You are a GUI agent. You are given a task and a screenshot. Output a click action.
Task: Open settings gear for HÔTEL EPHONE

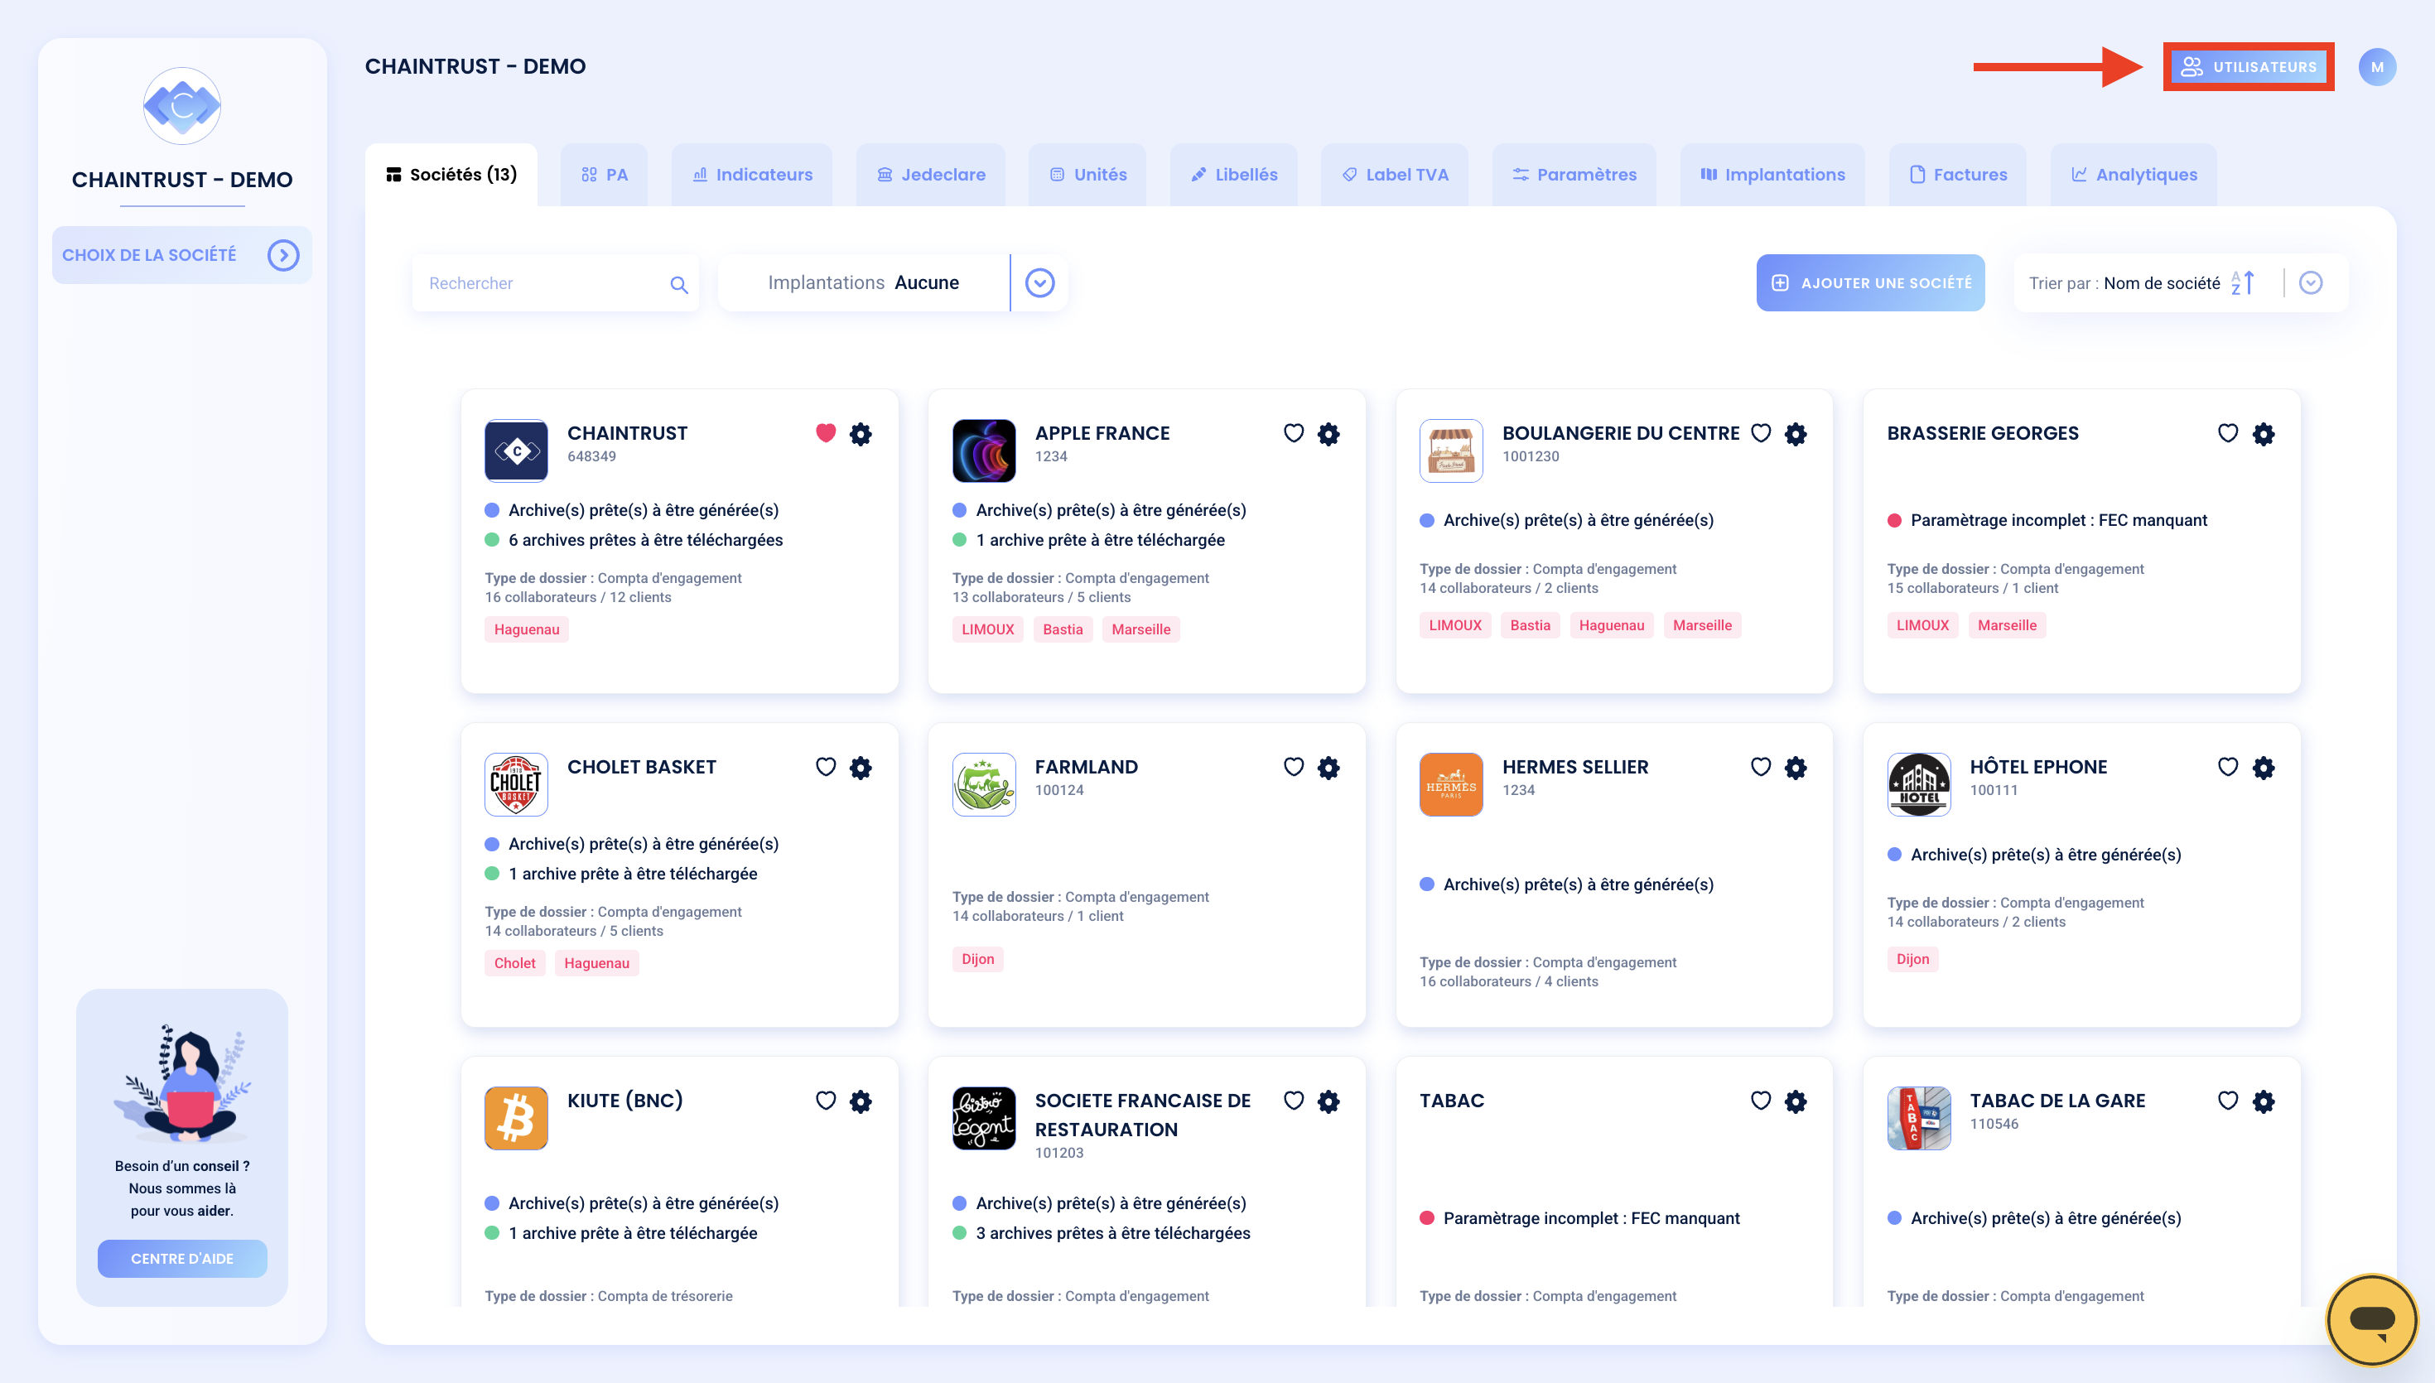point(2264,768)
